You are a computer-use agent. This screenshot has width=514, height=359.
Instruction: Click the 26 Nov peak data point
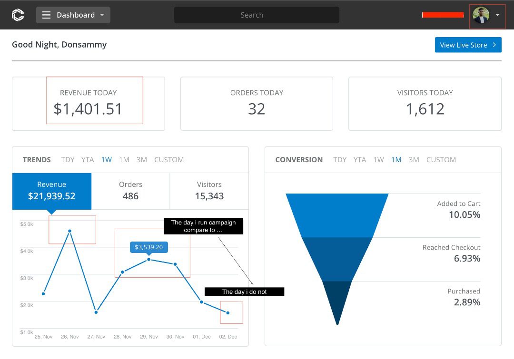point(70,231)
